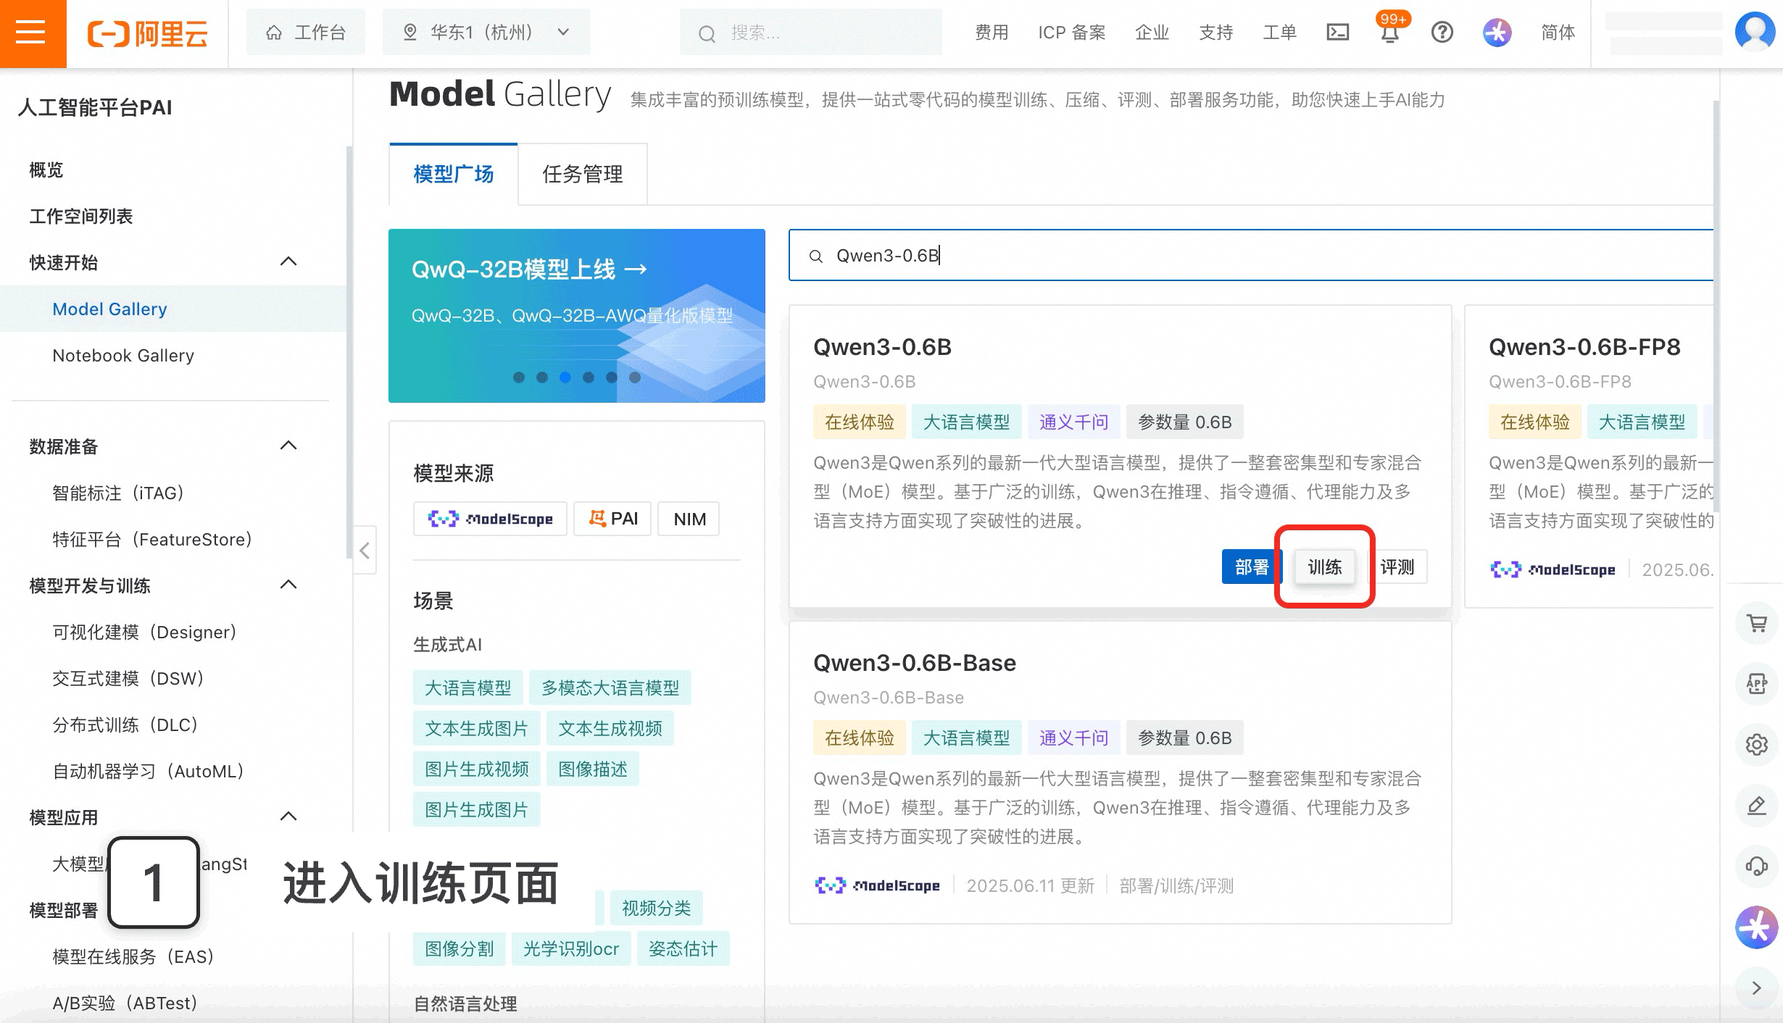This screenshot has width=1783, height=1023.
Task: Open the gear settings icon on right rail
Action: (x=1756, y=744)
